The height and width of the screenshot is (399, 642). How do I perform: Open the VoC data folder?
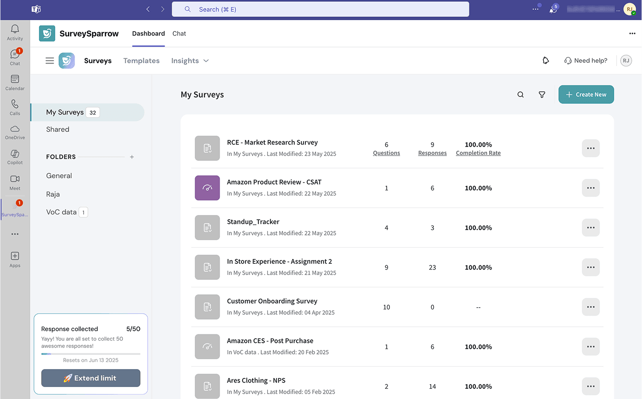(62, 212)
